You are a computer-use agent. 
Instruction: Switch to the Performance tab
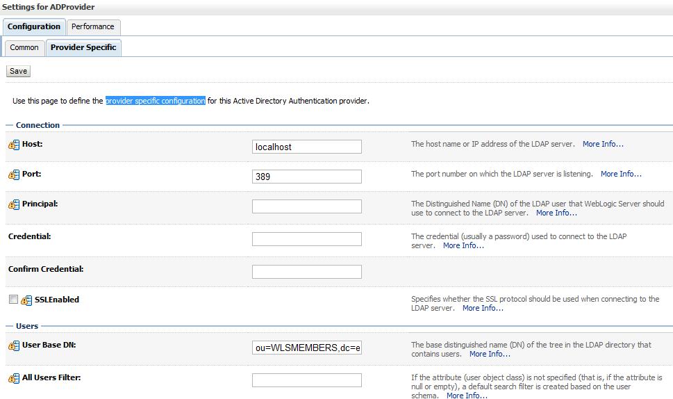click(x=92, y=26)
